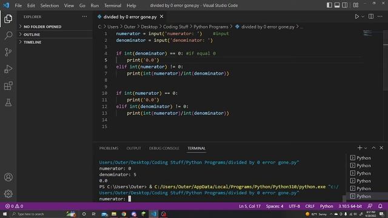The height and width of the screenshot is (218, 388).
Task: Open the Source Control view
Action: point(8,52)
